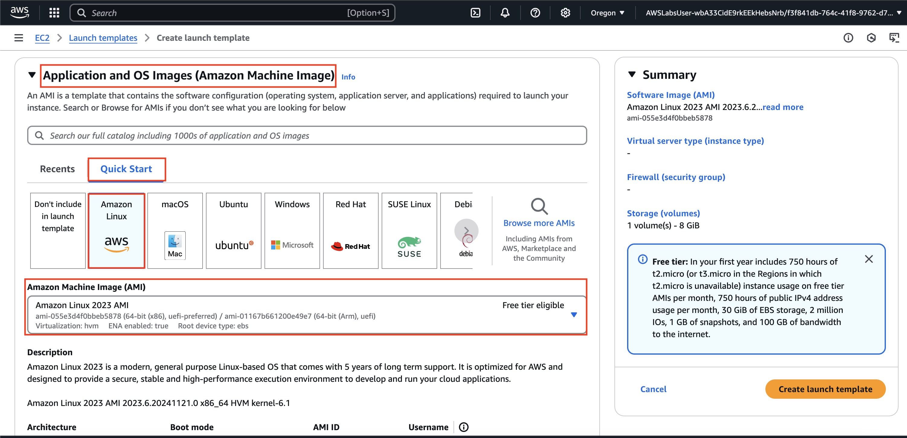The image size is (907, 438).
Task: Click the 'AMI ID' column label
Action: (326, 427)
